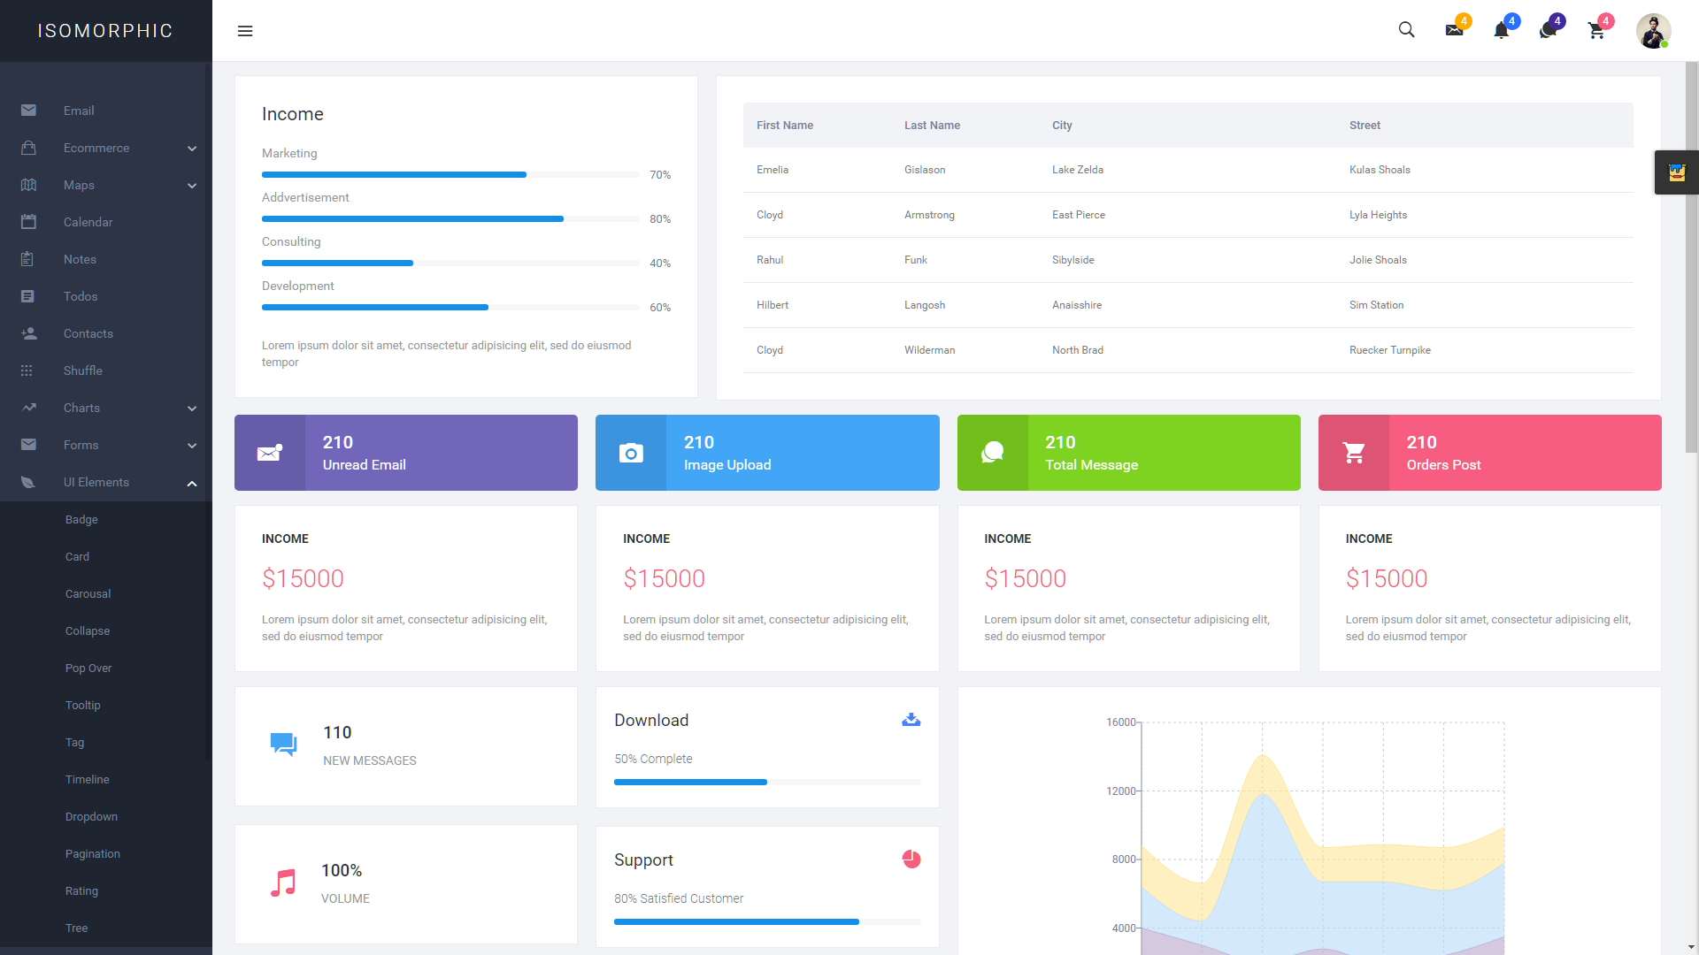Click the Unread Email stat card icon
Screen dimensions: 1699x955
click(x=268, y=453)
